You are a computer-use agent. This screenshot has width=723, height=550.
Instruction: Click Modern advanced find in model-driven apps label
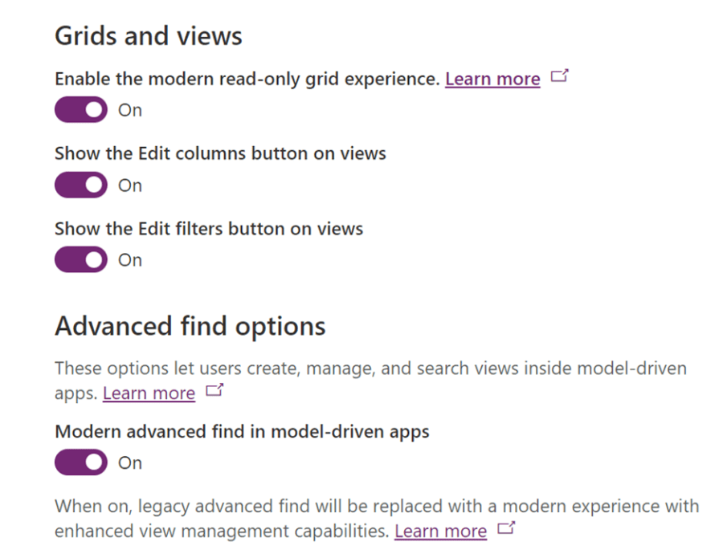[243, 431]
